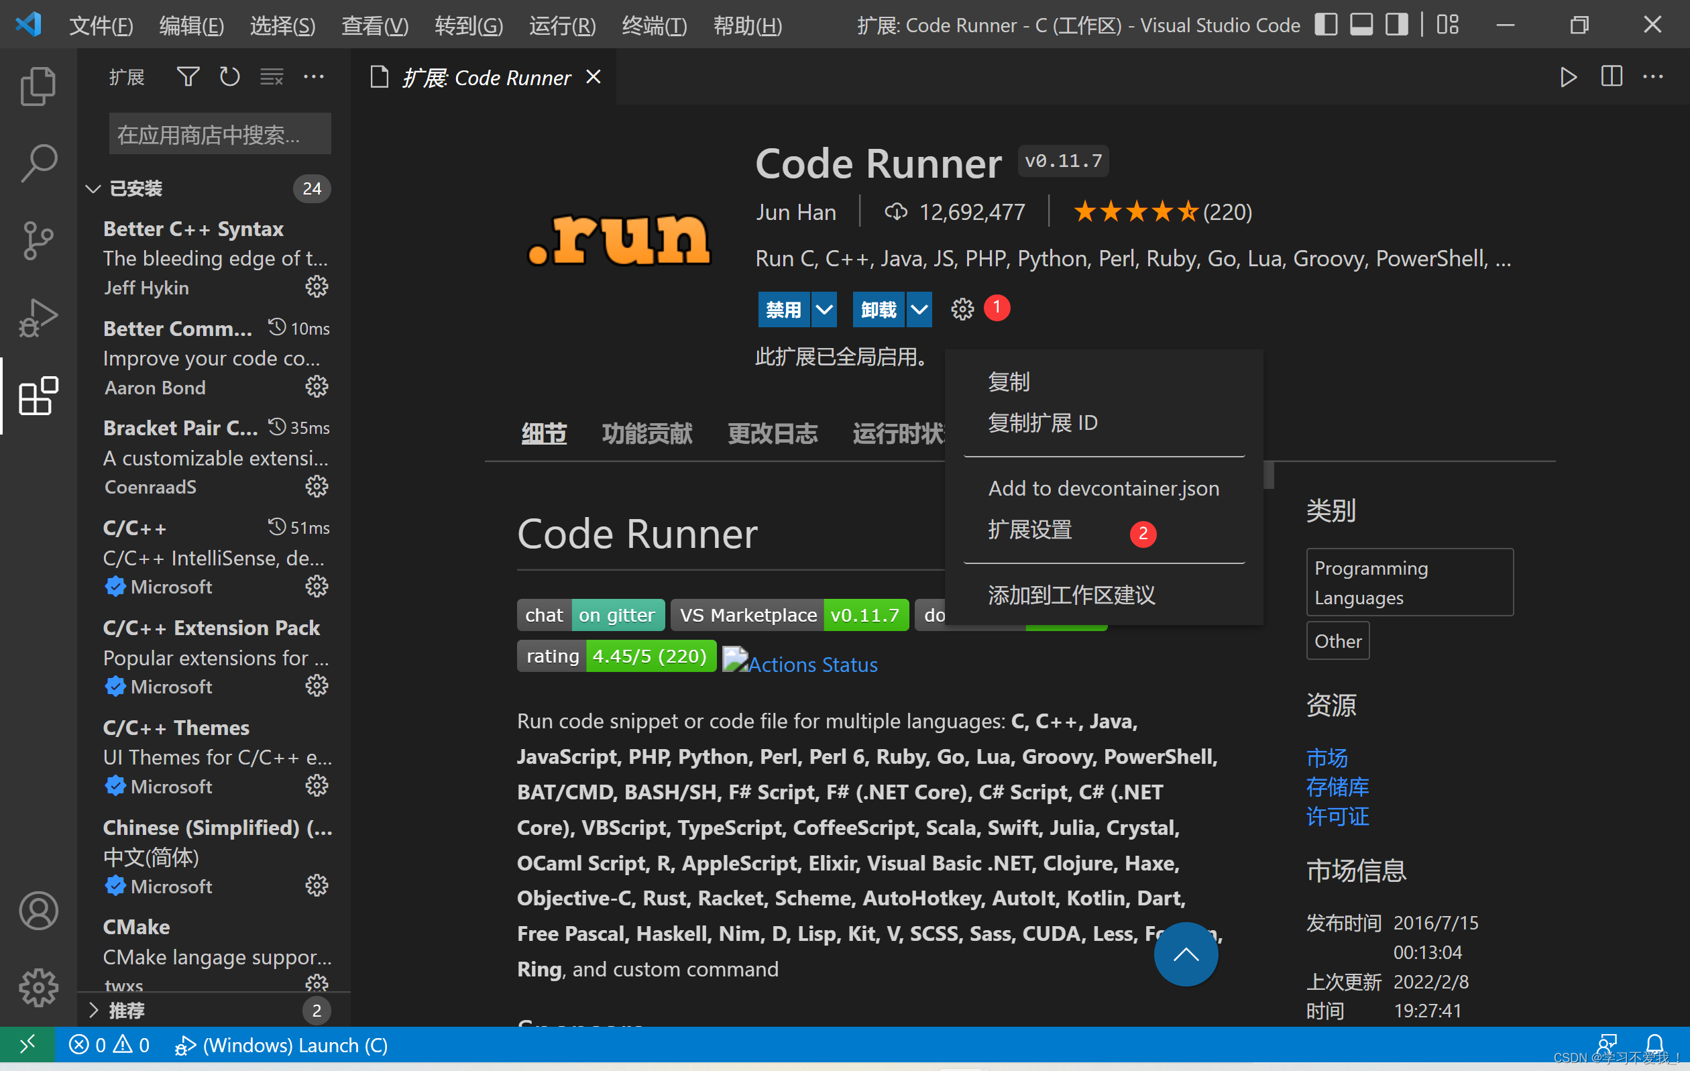1690x1071 pixels.
Task: Click the extension marketplace search field
Action: pos(220,134)
